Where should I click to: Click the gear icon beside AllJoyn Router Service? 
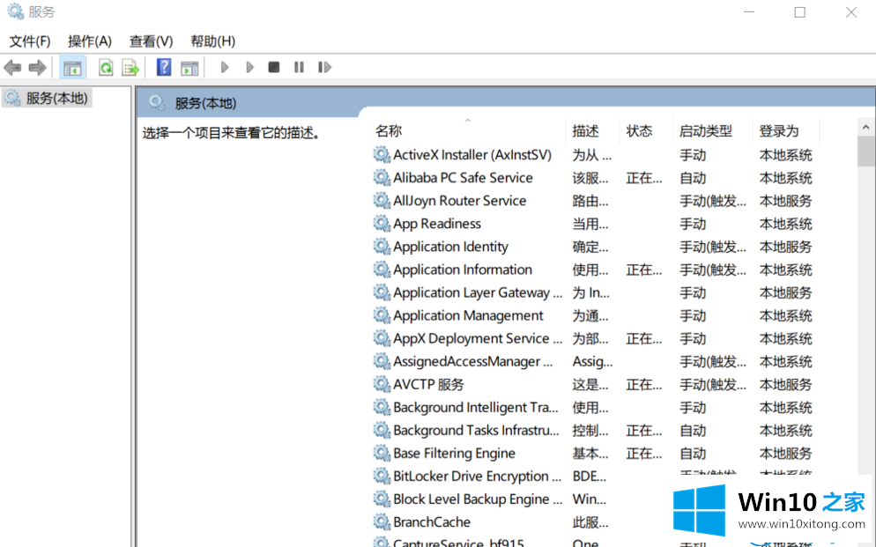[x=382, y=201]
